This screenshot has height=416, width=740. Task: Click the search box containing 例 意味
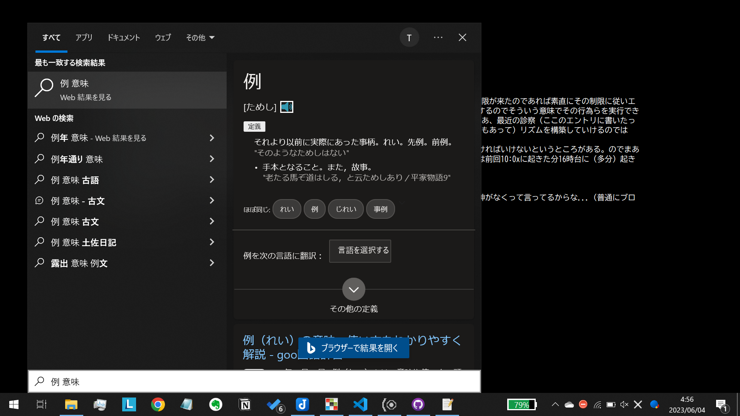254,382
